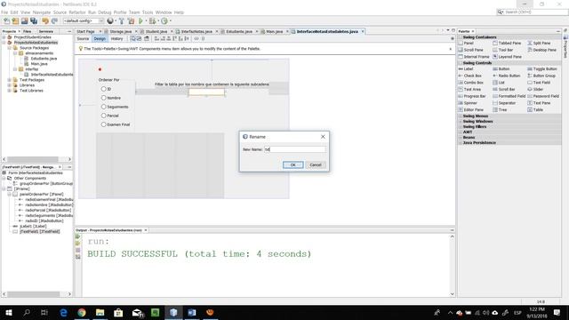Open the Chrome icon in taskbar
This screenshot has height=320, width=569.
[82, 312]
